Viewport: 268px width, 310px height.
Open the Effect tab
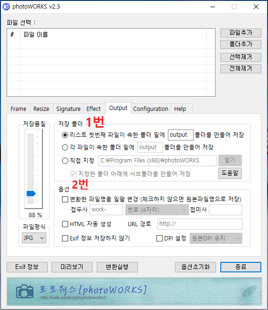tap(93, 109)
